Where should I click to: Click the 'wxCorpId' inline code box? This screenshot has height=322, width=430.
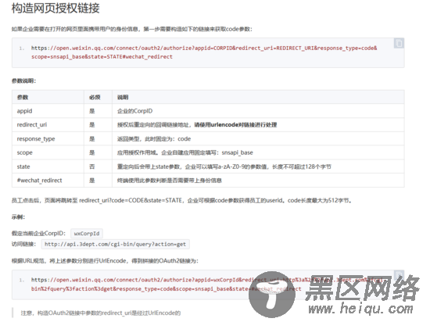pos(87,234)
